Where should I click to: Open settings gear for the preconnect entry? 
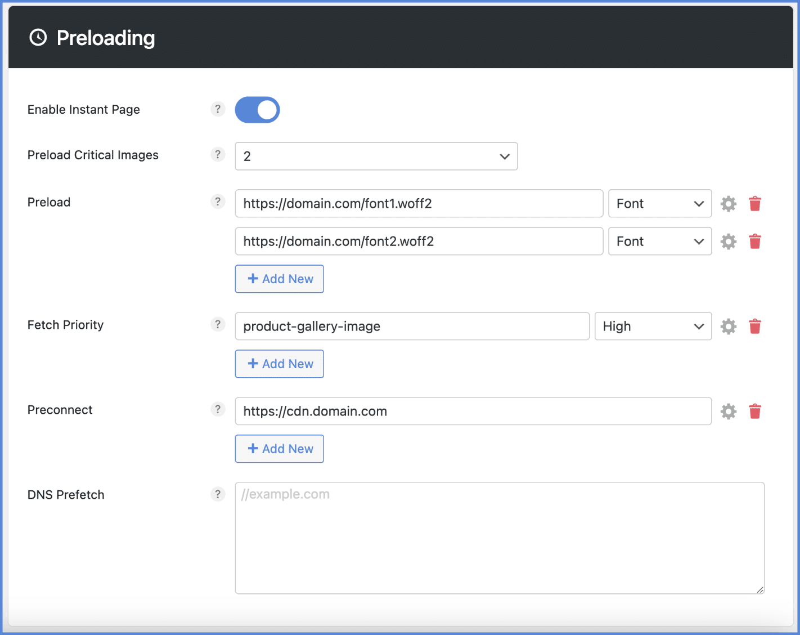tap(728, 411)
